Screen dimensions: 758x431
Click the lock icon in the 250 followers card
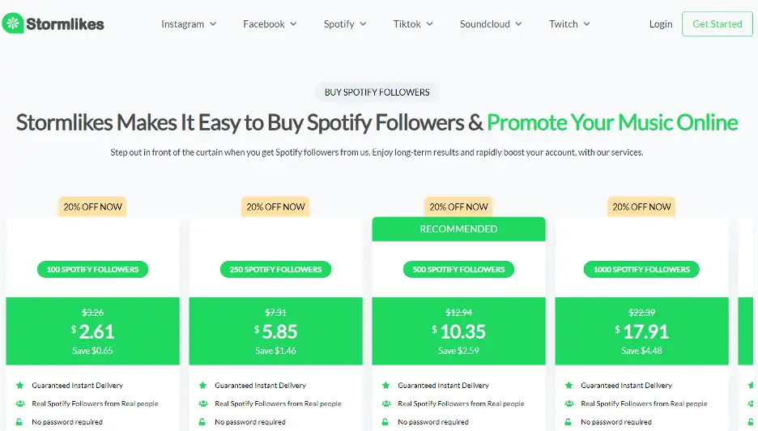pos(202,421)
